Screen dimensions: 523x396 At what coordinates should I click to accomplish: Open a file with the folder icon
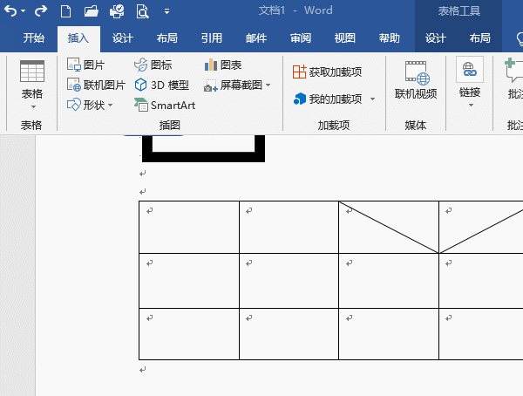[91, 11]
